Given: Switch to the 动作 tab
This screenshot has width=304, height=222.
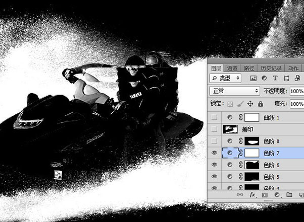Looking at the screenshot, I should 293,68.
